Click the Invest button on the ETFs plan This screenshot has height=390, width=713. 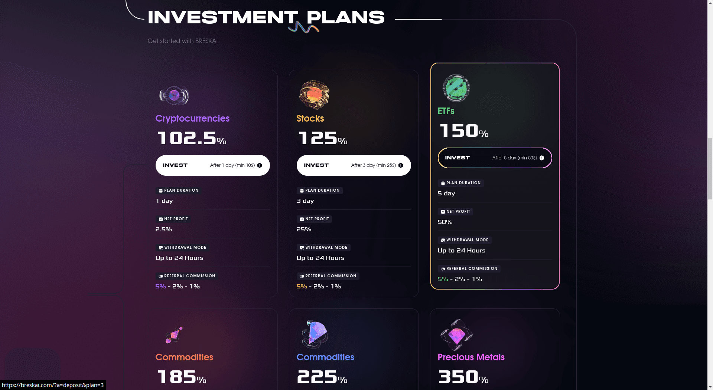point(495,158)
